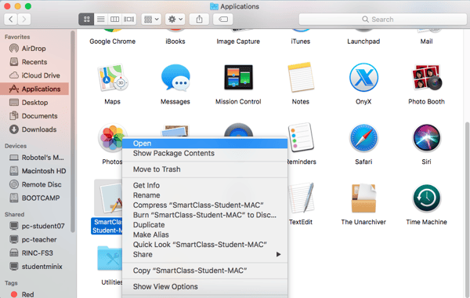Image resolution: width=470 pixels, height=298 pixels.
Task: Select the Safari compass icon
Action: (x=363, y=138)
